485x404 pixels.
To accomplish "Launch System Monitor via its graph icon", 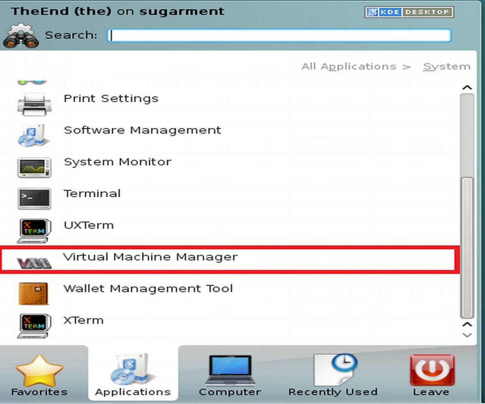I will (x=34, y=167).
